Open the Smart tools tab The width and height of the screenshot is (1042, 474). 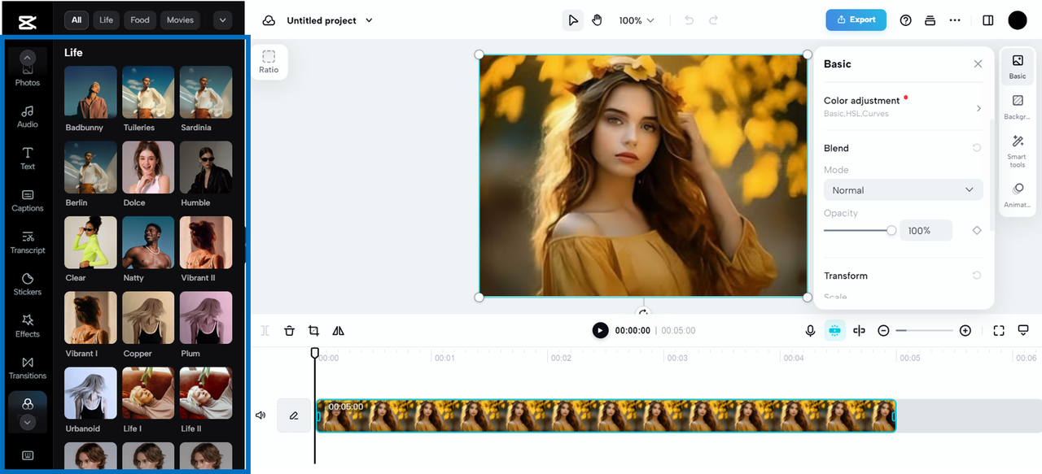pyautogui.click(x=1018, y=151)
